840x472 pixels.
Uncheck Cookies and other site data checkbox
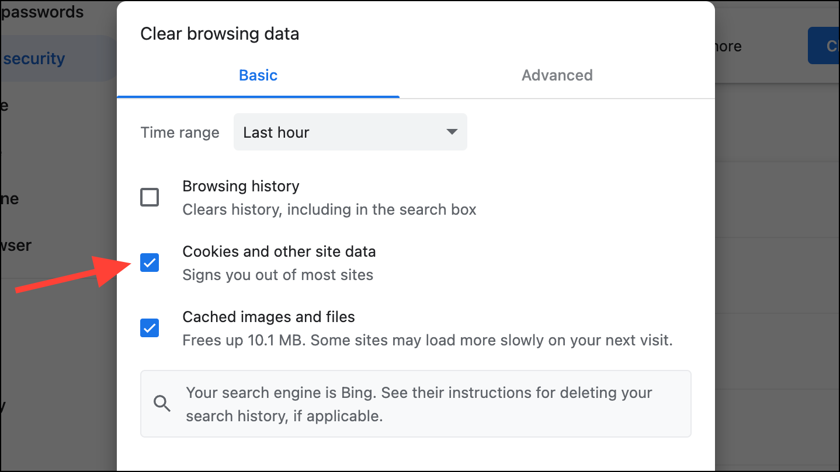coord(150,263)
